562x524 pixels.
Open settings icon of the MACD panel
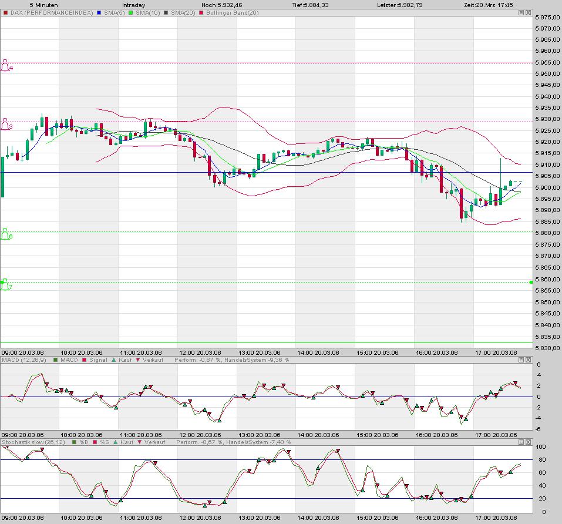coord(521,360)
